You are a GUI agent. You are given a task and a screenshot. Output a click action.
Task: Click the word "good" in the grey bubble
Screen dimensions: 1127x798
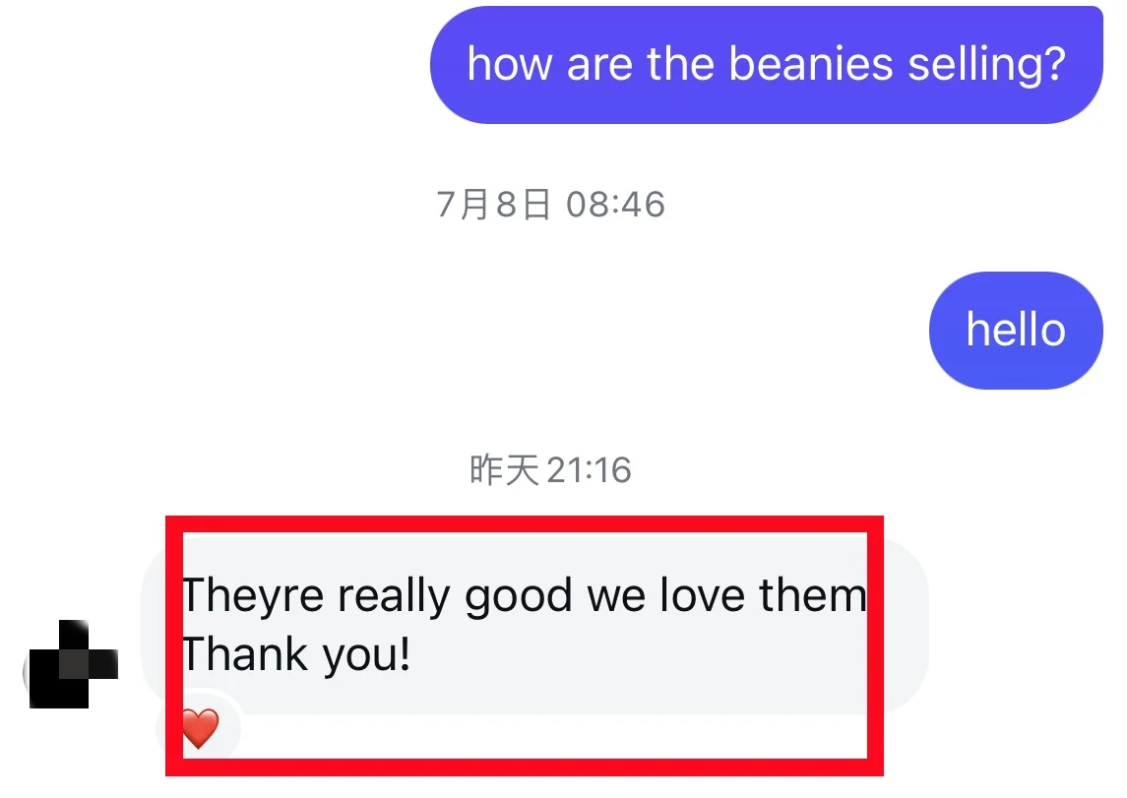518,597
